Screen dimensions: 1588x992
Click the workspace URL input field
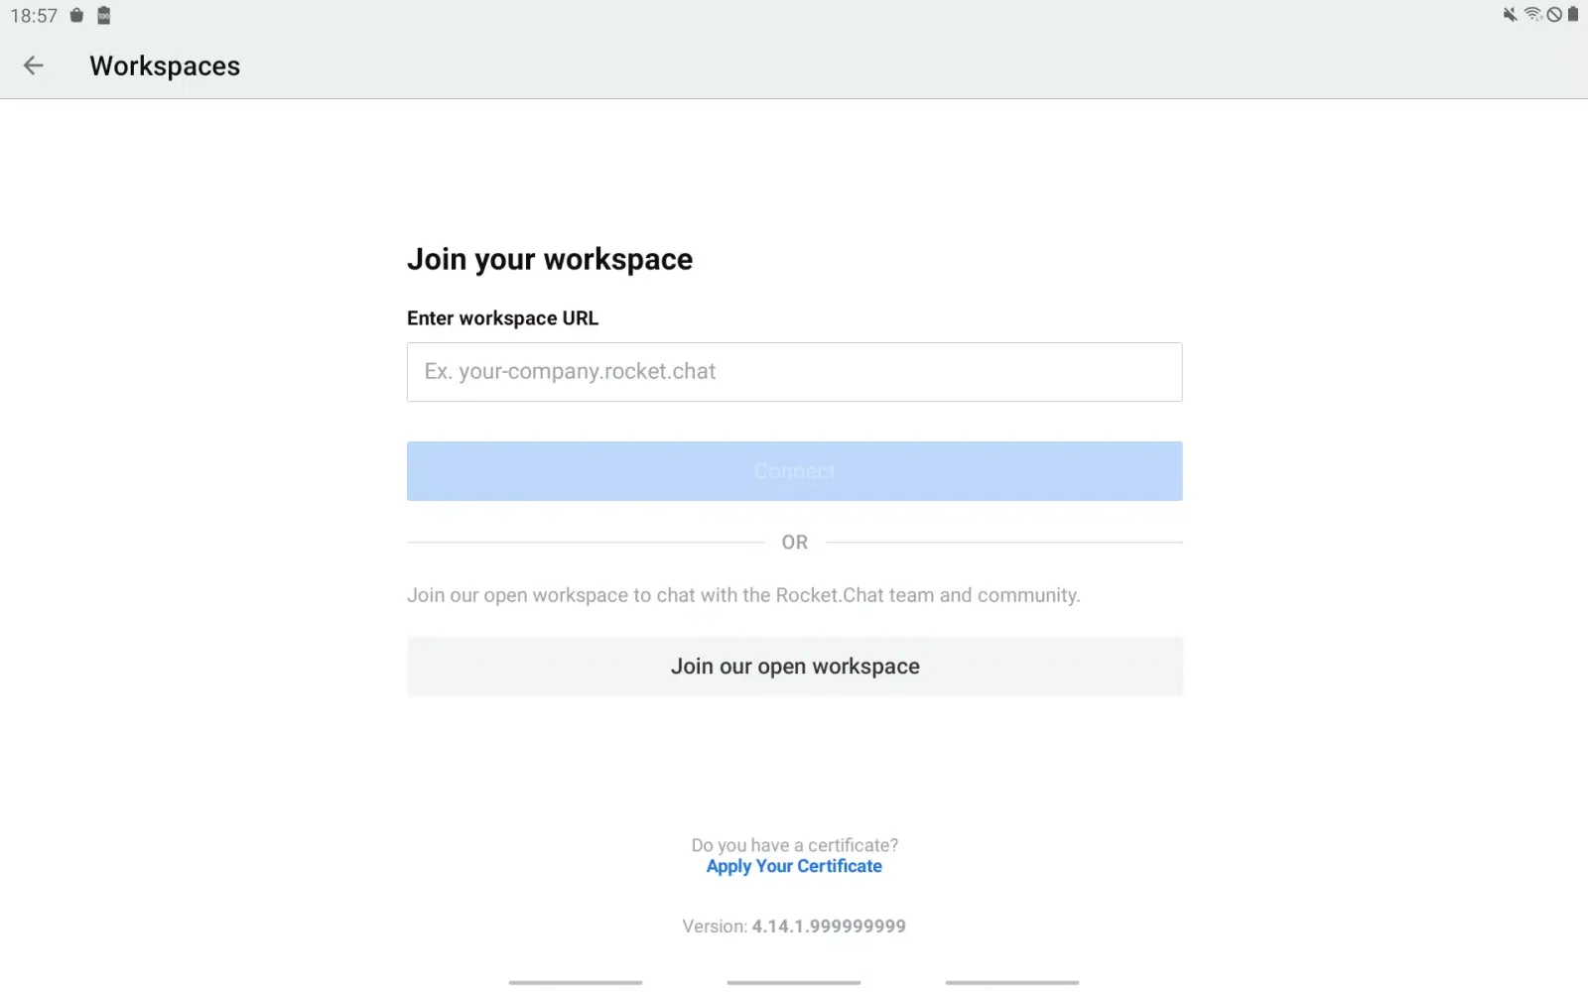click(794, 372)
